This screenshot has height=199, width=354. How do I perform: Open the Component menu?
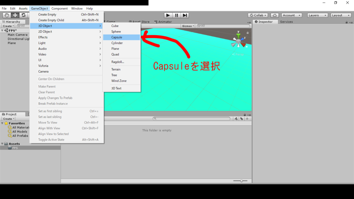coord(59,8)
